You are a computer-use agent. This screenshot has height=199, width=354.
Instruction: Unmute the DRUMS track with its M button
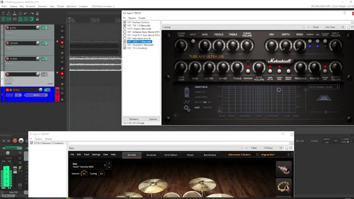[x=62, y=42]
